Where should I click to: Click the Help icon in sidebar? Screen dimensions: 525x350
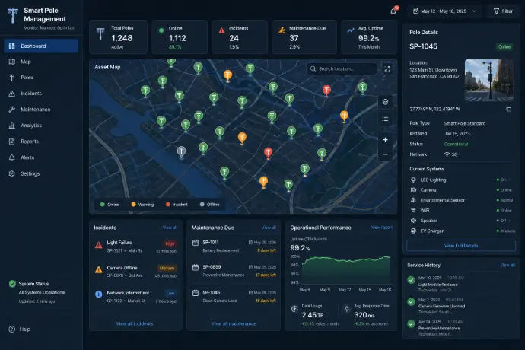click(x=11, y=329)
